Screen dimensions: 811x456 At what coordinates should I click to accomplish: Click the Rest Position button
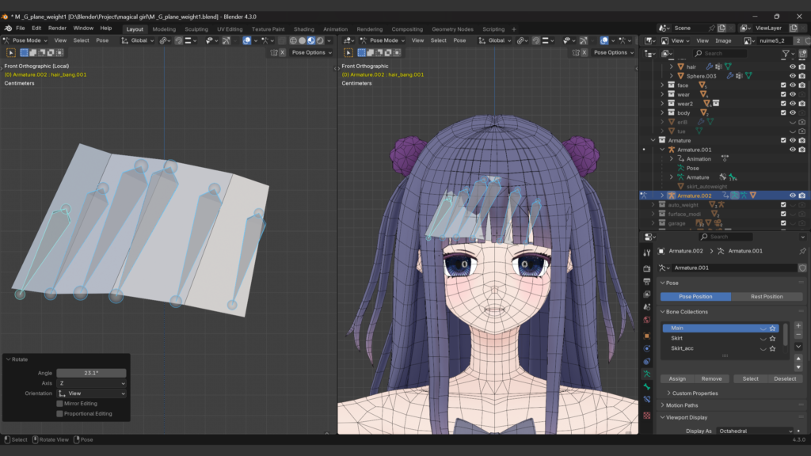[766, 297]
